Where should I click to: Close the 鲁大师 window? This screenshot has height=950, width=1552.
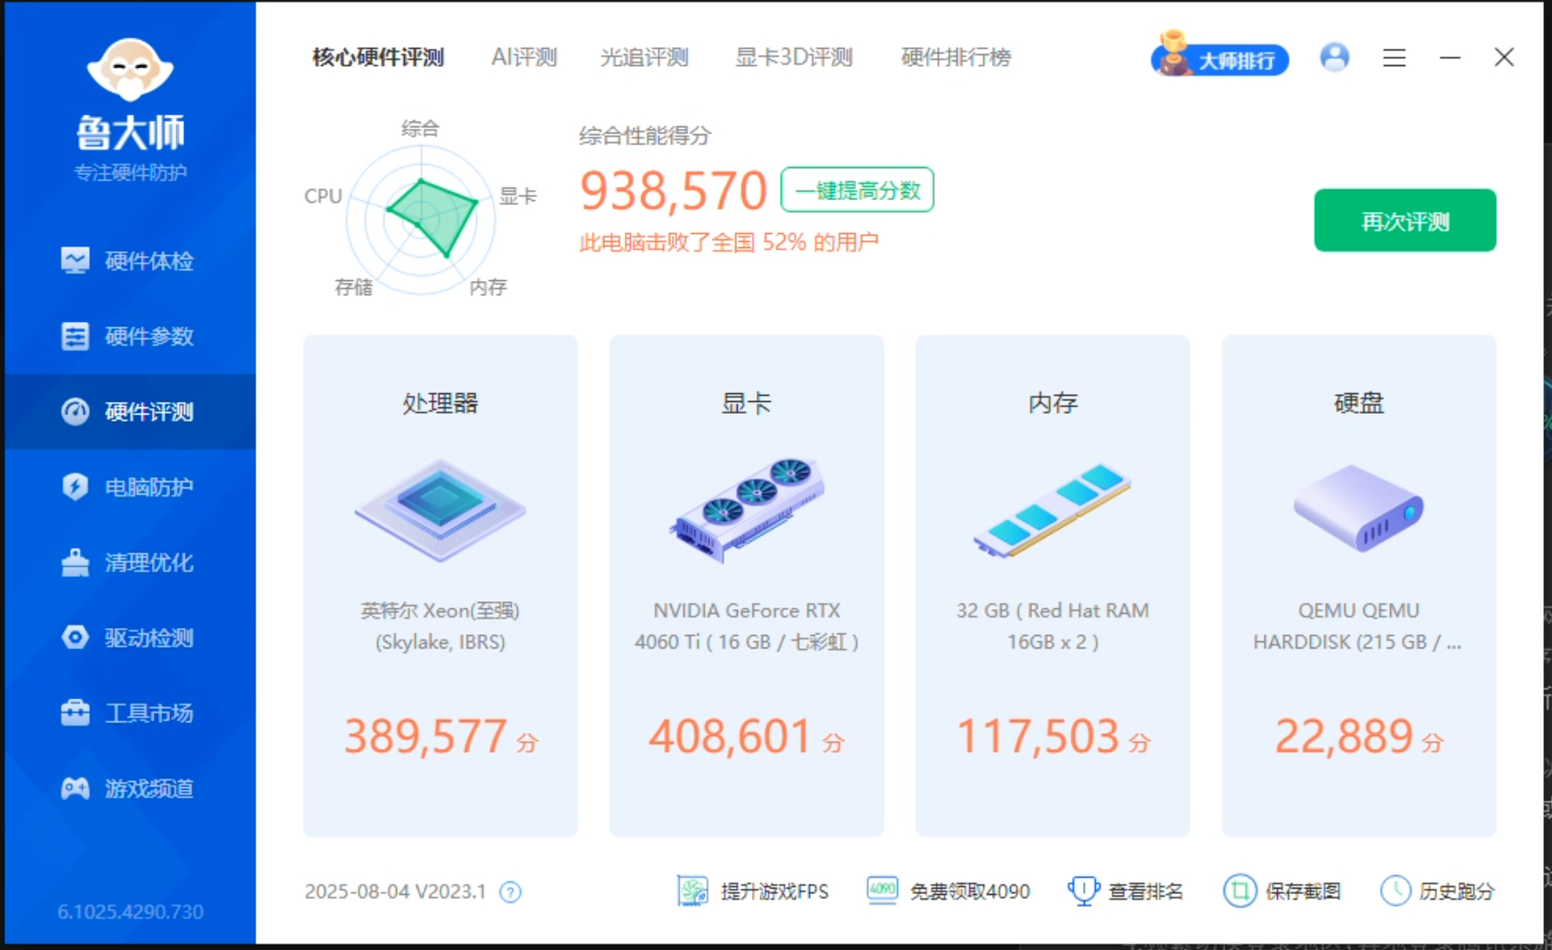click(x=1504, y=57)
